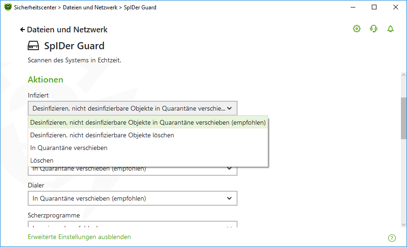Click the scrollbar down arrow
Image resolution: width=407 pixels, height=247 pixels.
pos(404,225)
